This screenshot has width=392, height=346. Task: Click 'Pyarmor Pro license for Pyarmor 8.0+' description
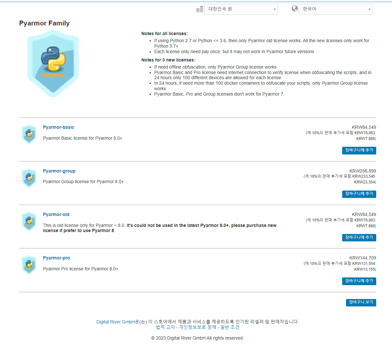click(81, 269)
